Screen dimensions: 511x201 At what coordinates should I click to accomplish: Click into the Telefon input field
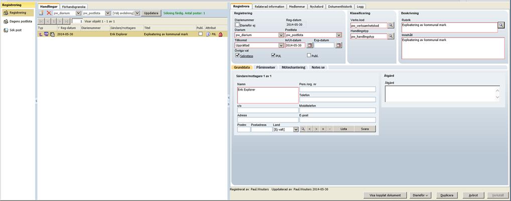(x=337, y=99)
